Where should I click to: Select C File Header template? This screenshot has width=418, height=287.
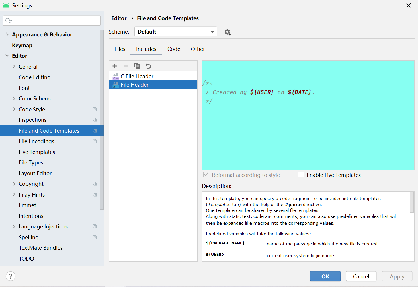click(153, 76)
